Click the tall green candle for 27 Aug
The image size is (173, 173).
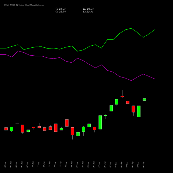click(100, 122)
